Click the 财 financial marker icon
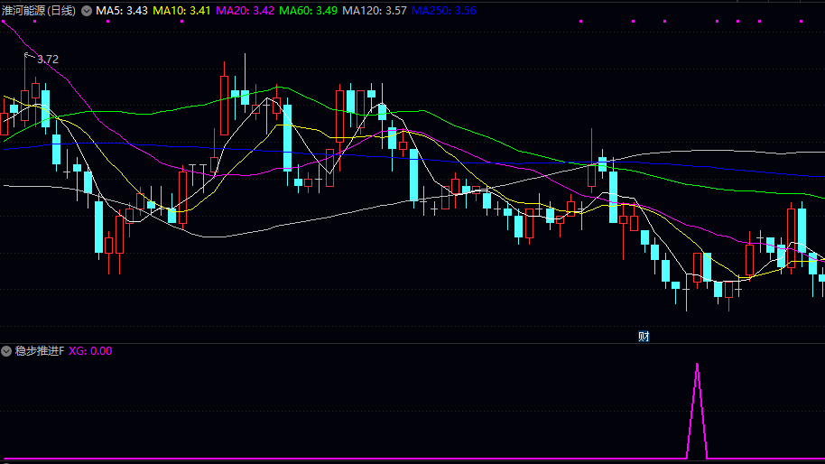This screenshot has width=825, height=464. pyautogui.click(x=644, y=337)
